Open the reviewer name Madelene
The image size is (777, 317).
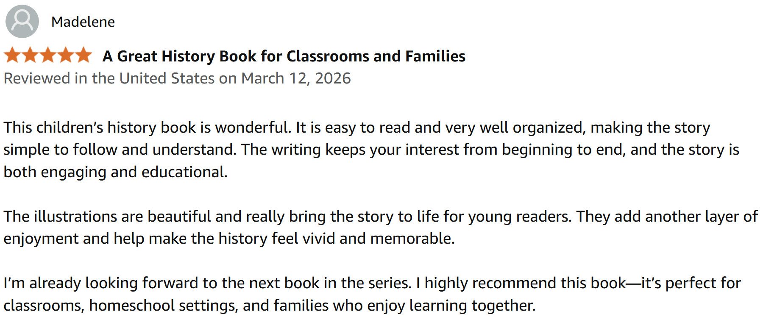(x=83, y=22)
